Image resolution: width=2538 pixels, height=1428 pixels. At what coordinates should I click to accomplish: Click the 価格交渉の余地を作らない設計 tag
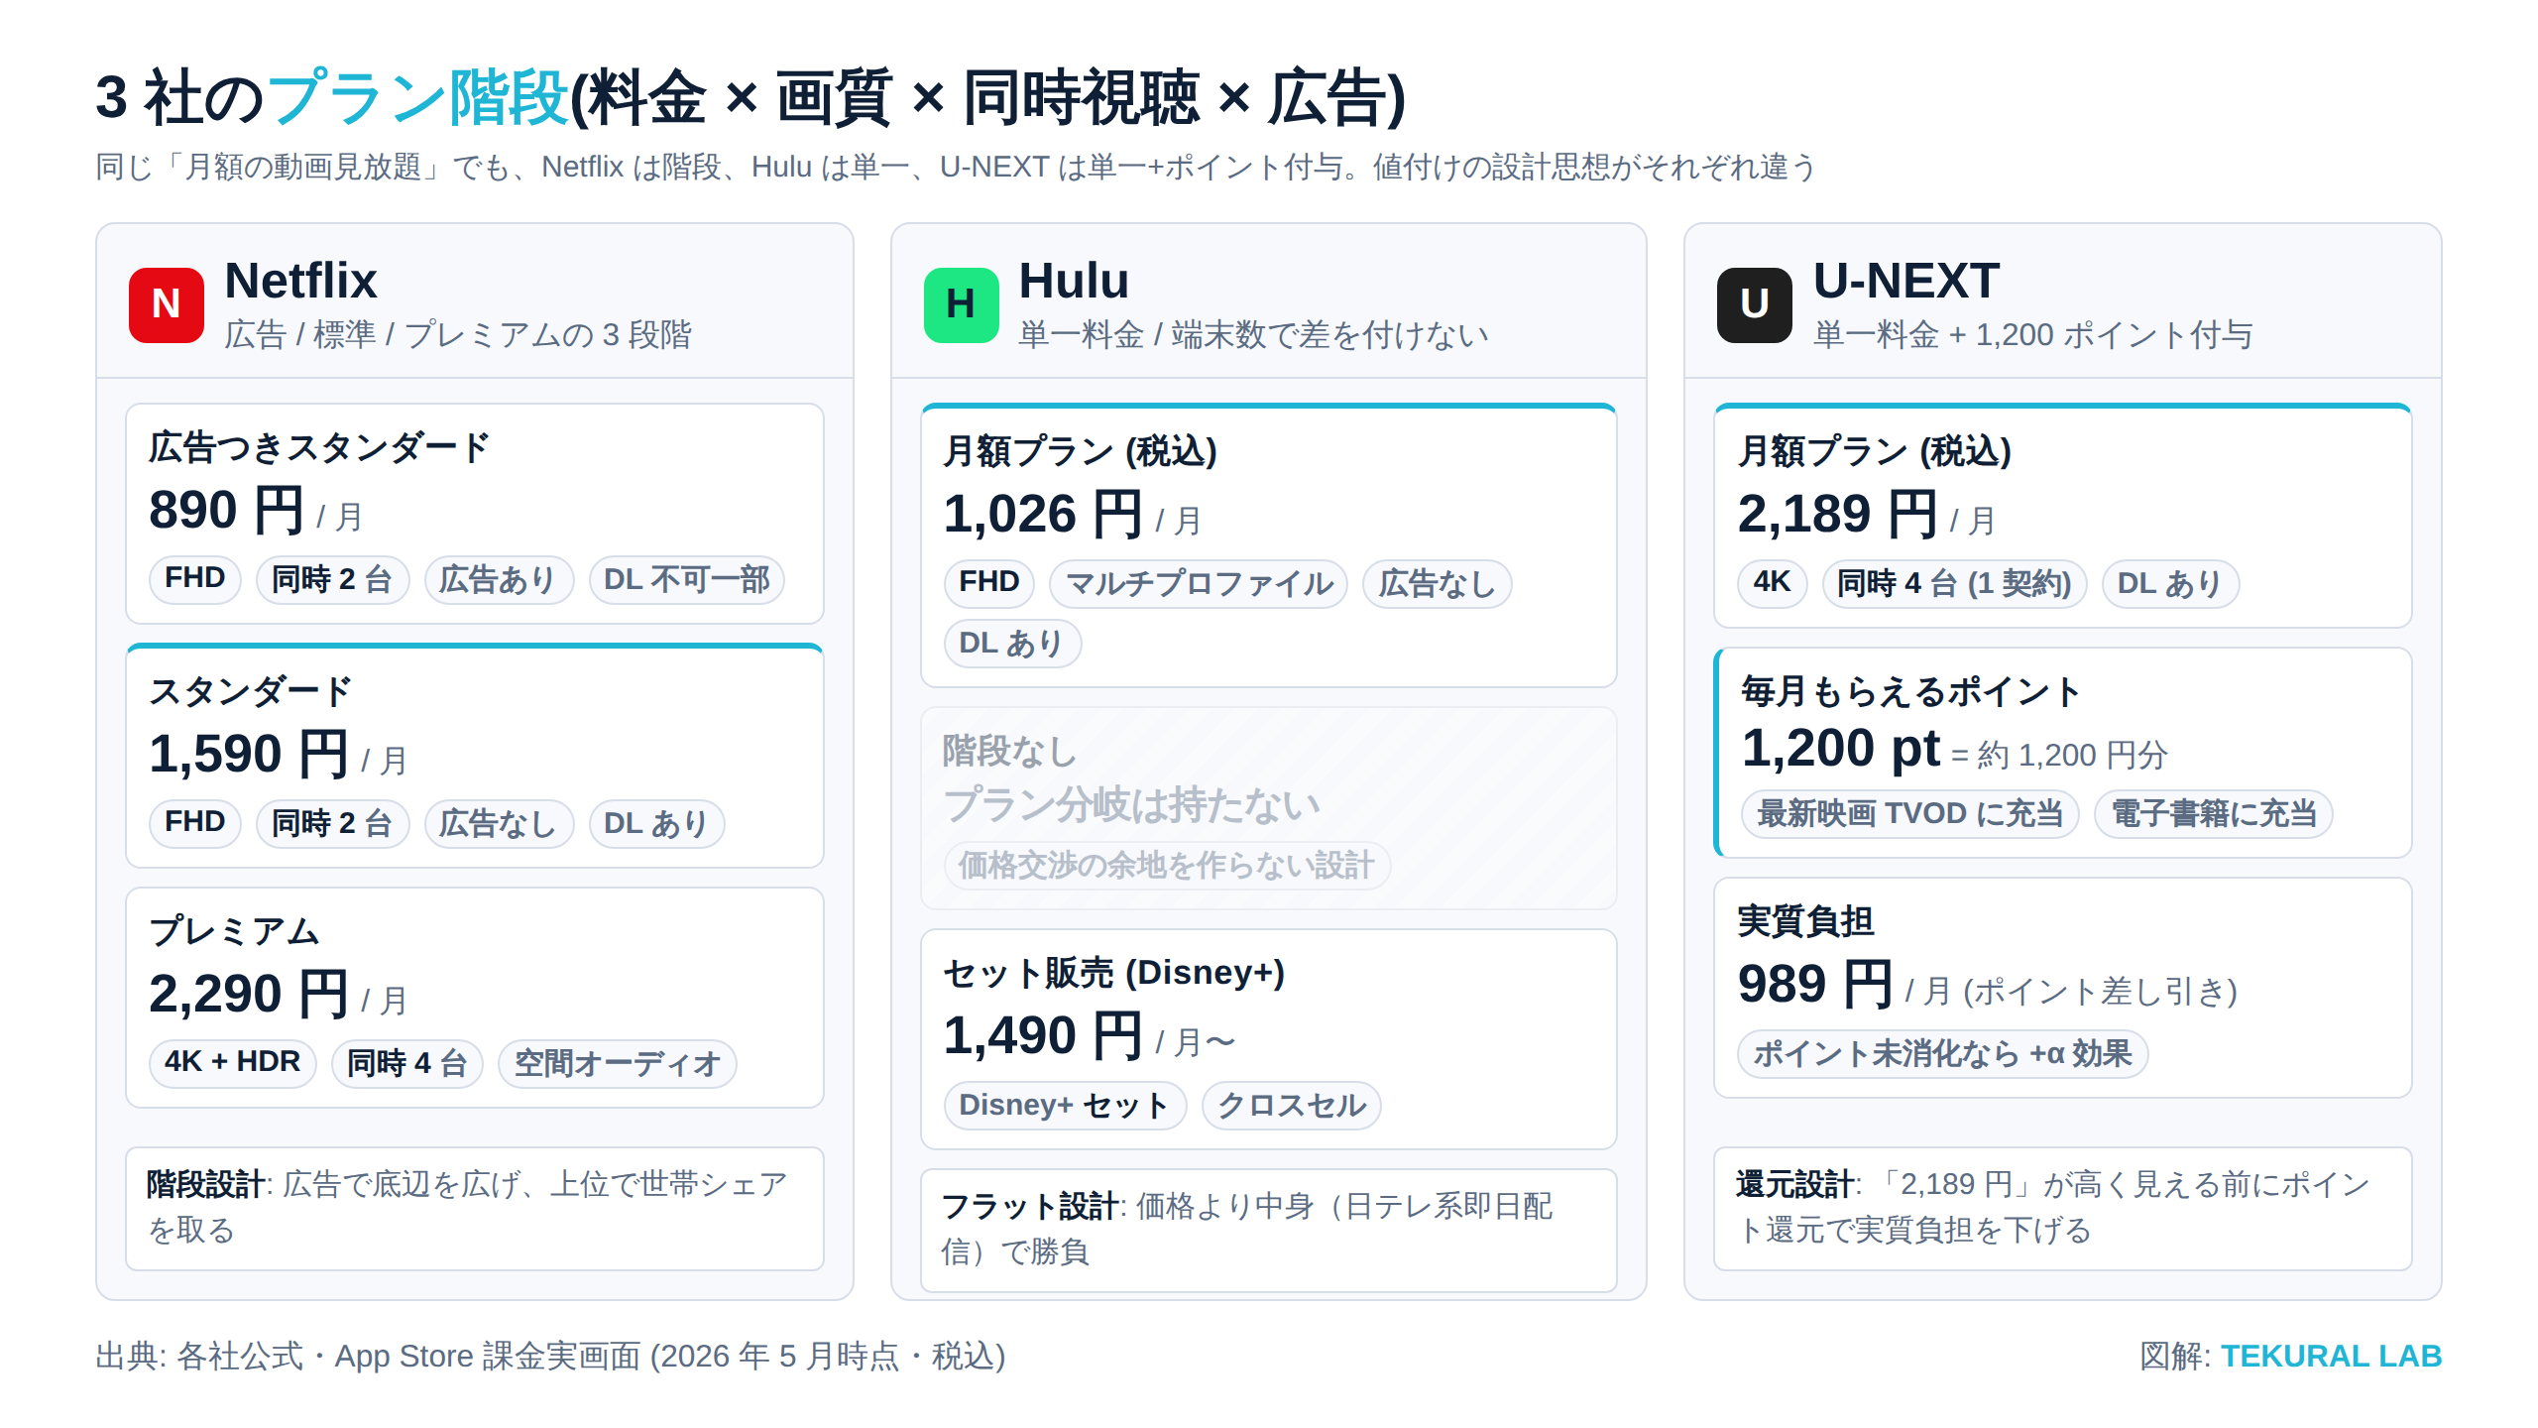tap(1166, 865)
